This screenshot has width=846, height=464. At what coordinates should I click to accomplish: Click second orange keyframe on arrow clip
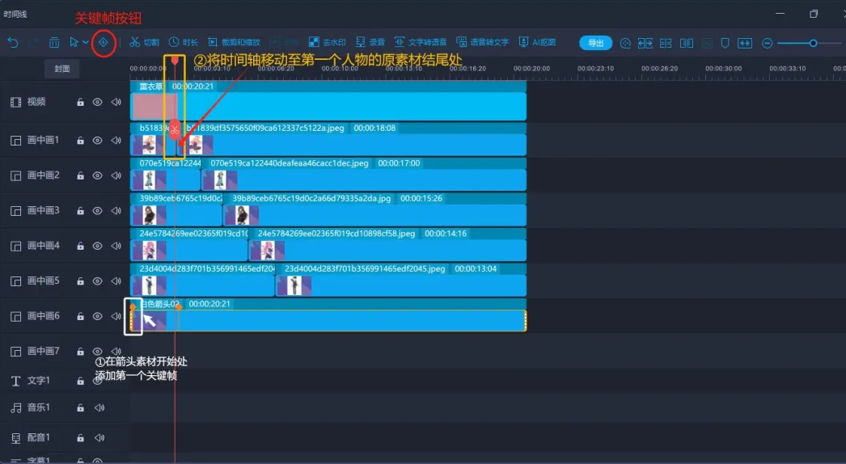point(179,306)
